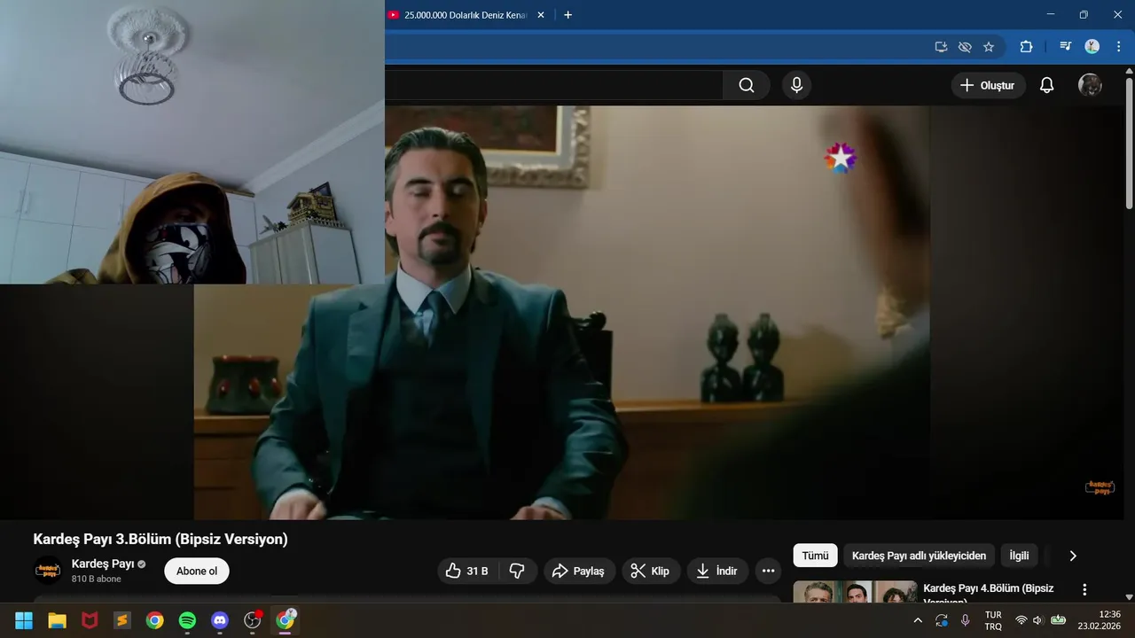This screenshot has height=638, width=1135.
Task: Open Chrome three-dot menu
Action: pyautogui.click(x=1118, y=47)
